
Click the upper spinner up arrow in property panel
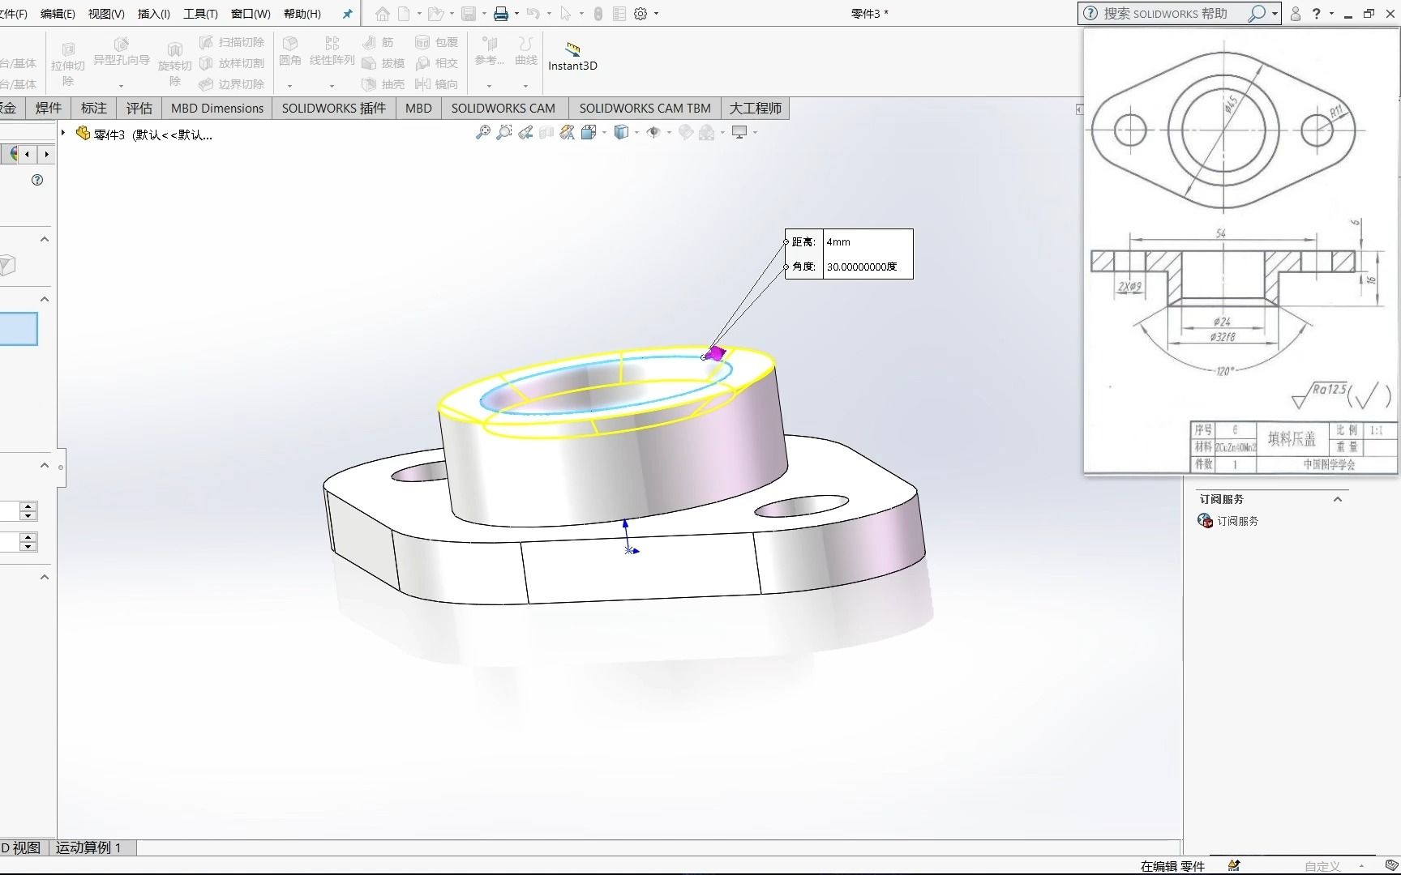point(28,506)
